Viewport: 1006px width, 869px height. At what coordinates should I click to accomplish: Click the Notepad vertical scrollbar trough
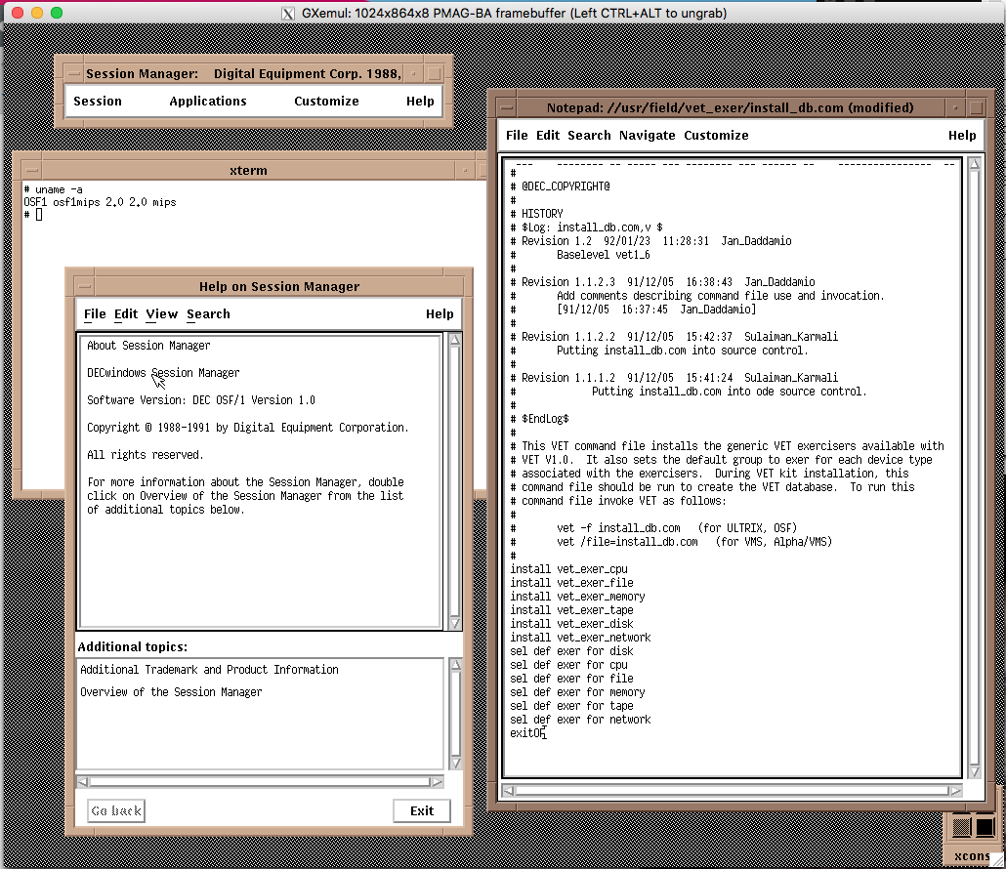pyautogui.click(x=974, y=468)
